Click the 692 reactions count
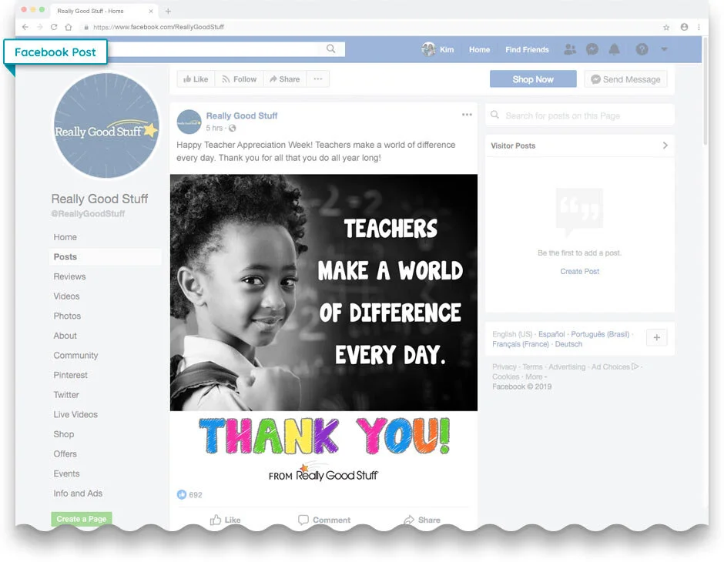Viewport: 724px width, 562px height. (196, 494)
